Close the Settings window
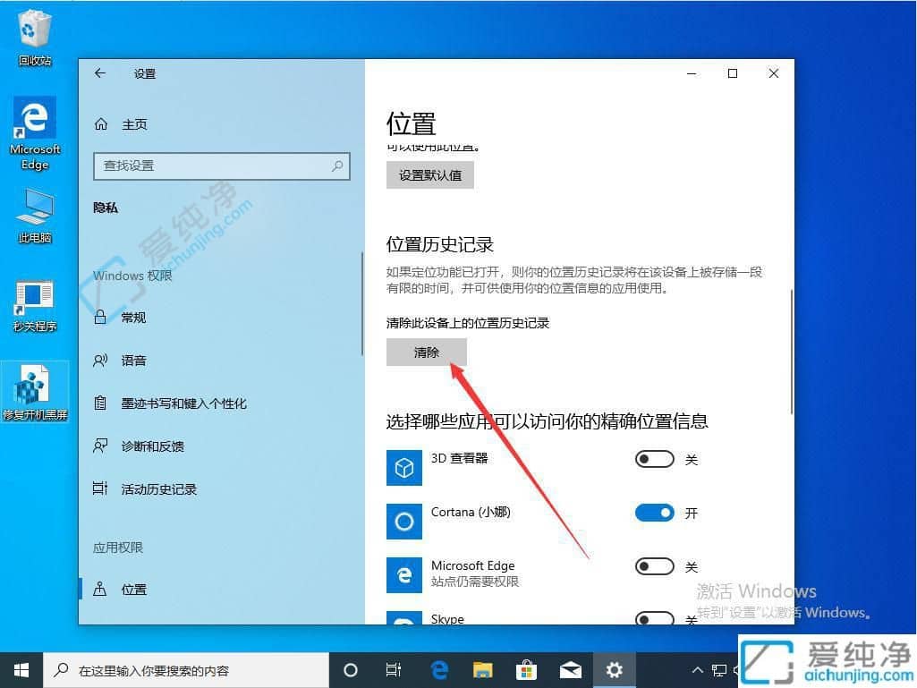Screen dimensions: 917x688 pos(774,73)
